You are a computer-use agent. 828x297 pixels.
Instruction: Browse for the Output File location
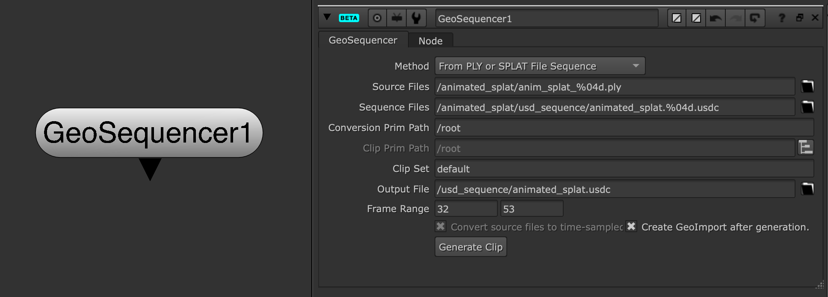click(x=807, y=189)
